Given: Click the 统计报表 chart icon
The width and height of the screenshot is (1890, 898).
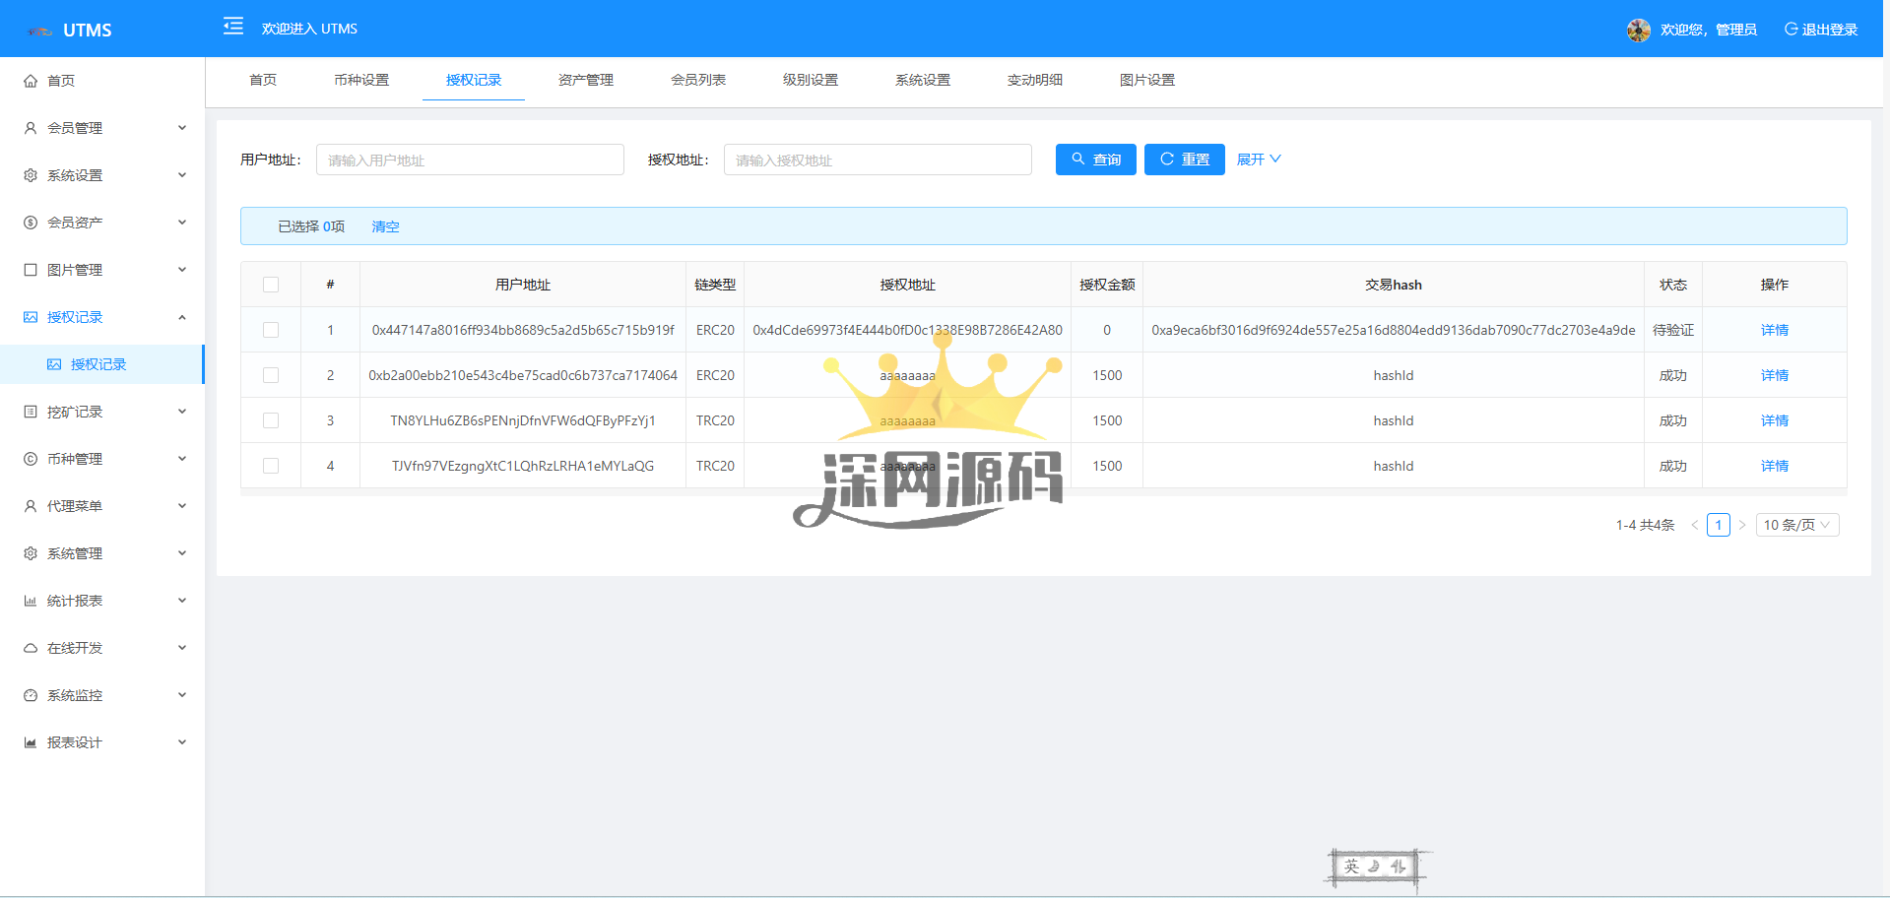Looking at the screenshot, I should click(x=31, y=601).
